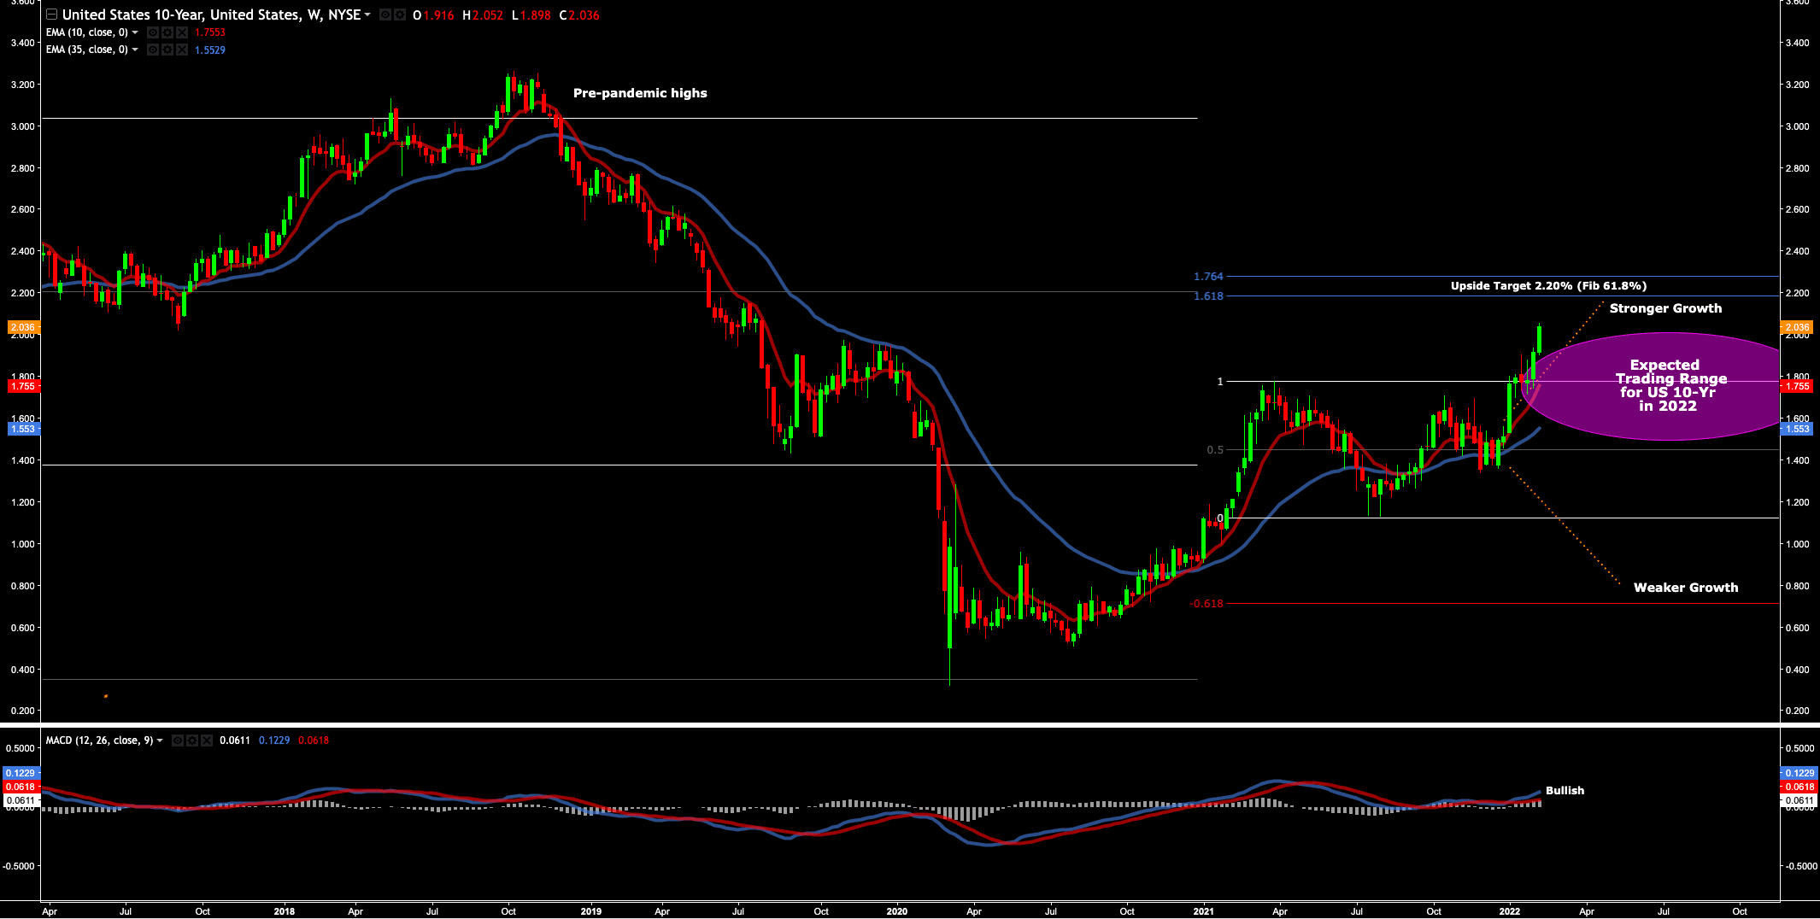Hide the EMA 35 line via eye icon

[x=152, y=50]
